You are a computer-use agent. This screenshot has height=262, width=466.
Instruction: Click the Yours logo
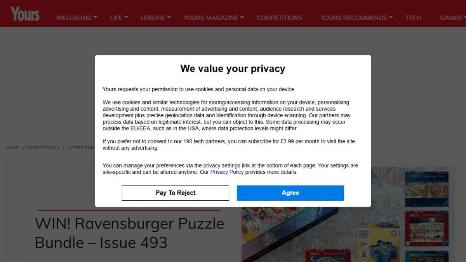coord(25,14)
